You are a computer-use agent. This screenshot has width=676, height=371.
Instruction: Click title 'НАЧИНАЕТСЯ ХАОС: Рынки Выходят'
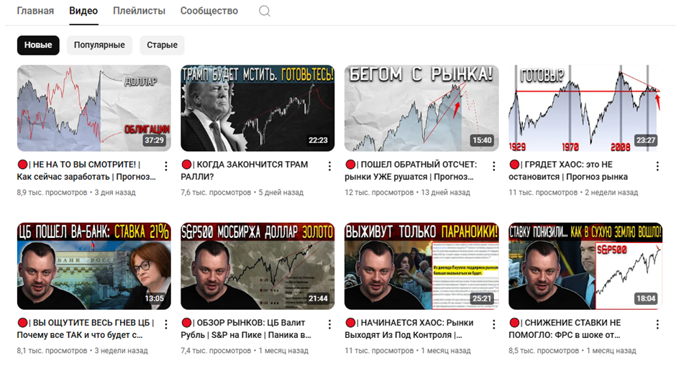[x=409, y=329]
